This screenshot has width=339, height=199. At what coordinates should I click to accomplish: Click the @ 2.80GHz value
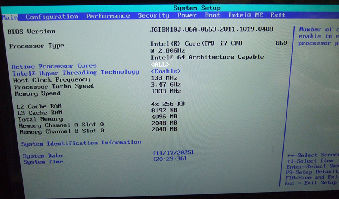tap(168, 51)
